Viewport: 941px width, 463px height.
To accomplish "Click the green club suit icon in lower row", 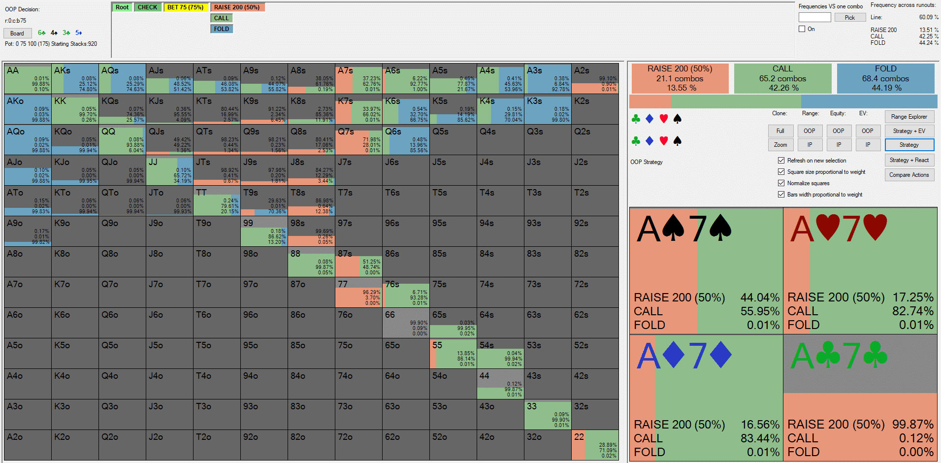I will (636, 141).
